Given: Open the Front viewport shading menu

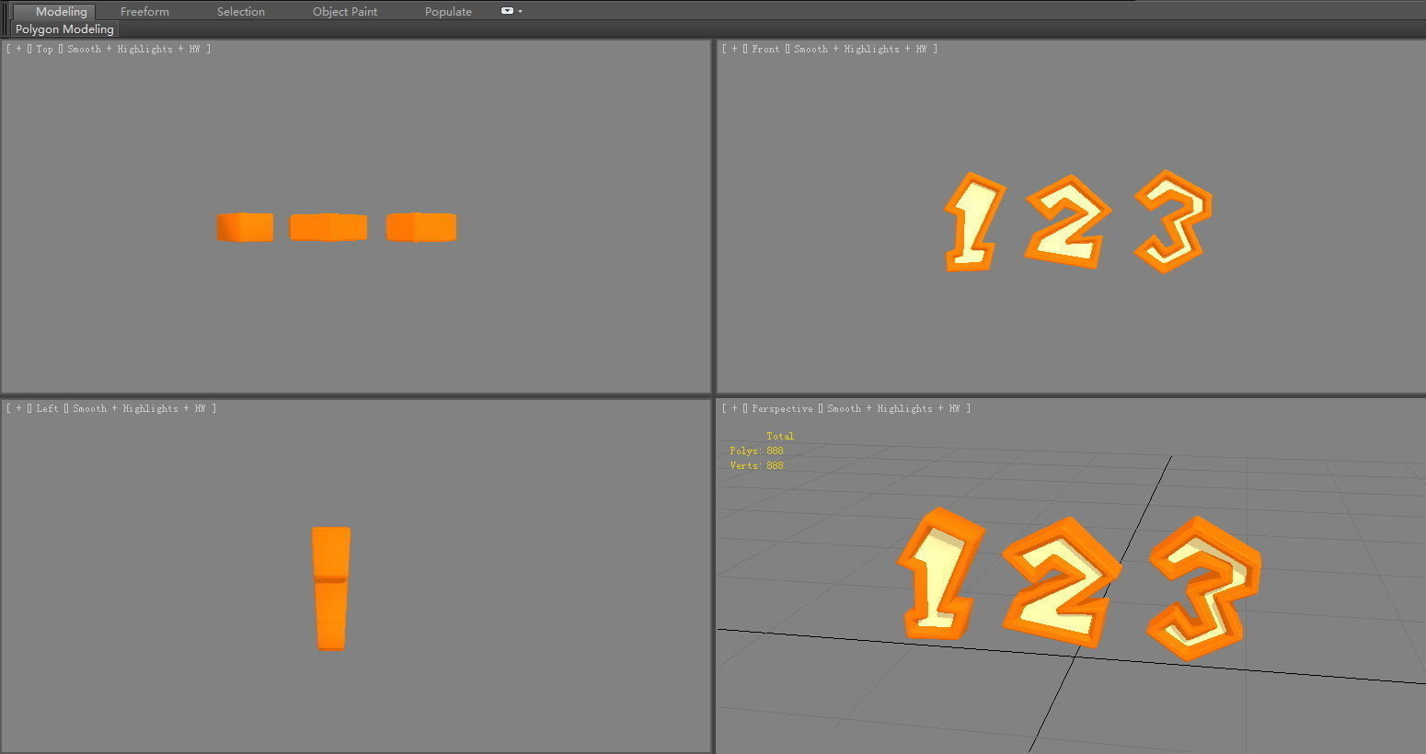Looking at the screenshot, I should click(x=860, y=49).
